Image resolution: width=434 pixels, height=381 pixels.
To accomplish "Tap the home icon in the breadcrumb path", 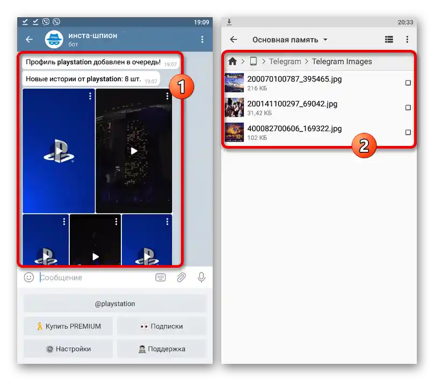I will 232,61.
